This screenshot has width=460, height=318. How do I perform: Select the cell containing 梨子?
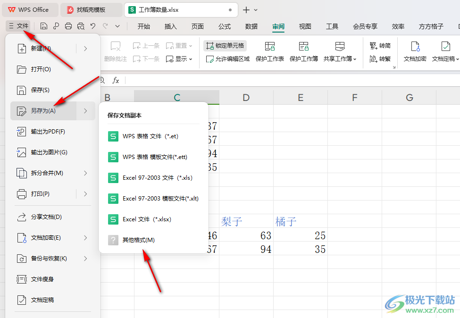click(246, 221)
